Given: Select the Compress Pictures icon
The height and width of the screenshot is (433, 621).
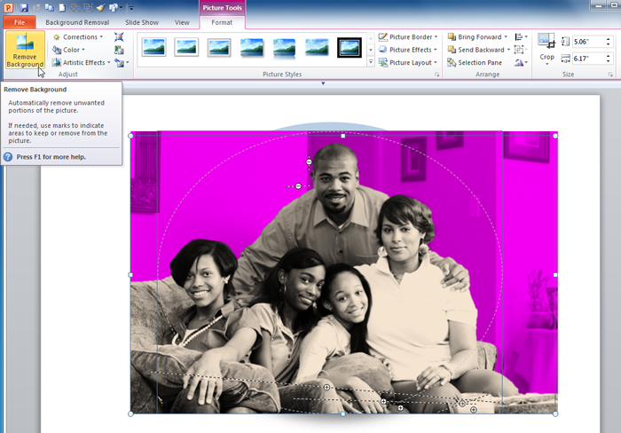Looking at the screenshot, I should (120, 37).
